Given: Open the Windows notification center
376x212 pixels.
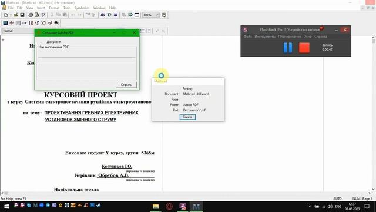Looking at the screenshot, I should 367,207.
